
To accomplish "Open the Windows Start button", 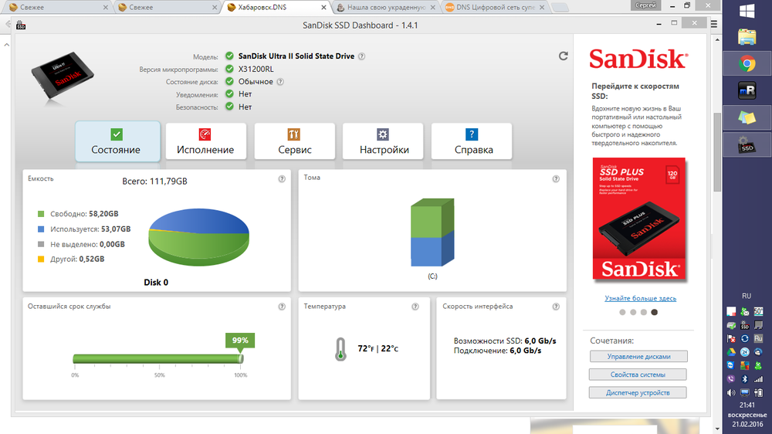I will pos(747,12).
